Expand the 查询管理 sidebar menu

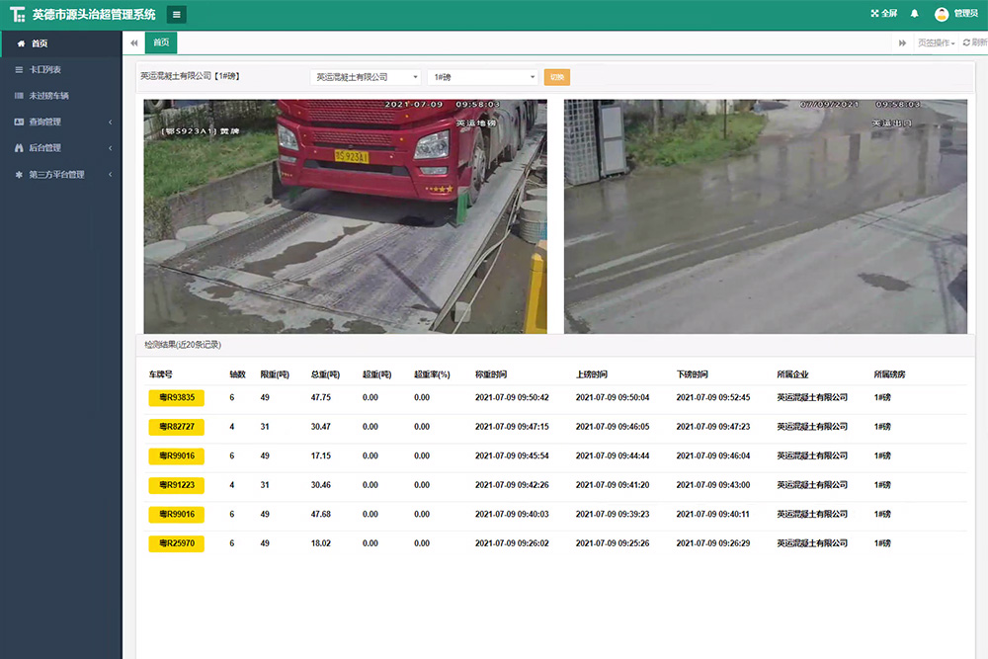(45, 123)
